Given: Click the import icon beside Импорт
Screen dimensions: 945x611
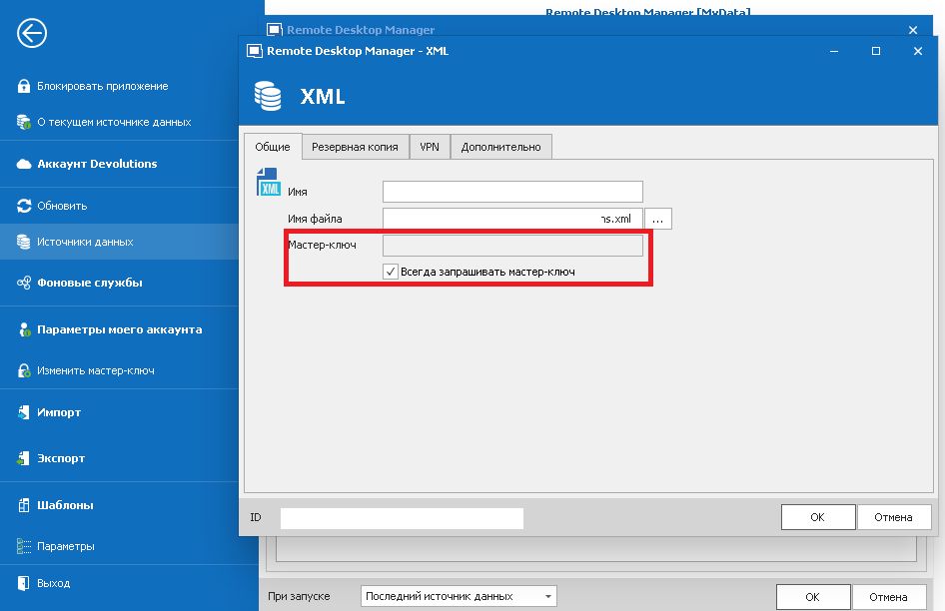Looking at the screenshot, I should [x=24, y=412].
